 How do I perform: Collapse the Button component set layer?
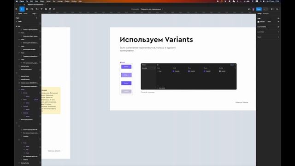pos(19,89)
